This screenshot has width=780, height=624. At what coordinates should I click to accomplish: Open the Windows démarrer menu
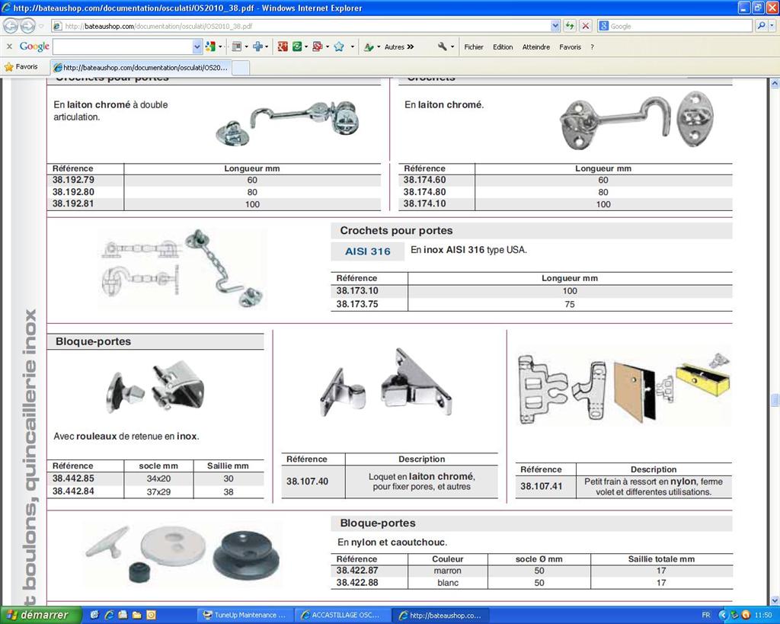[x=40, y=615]
